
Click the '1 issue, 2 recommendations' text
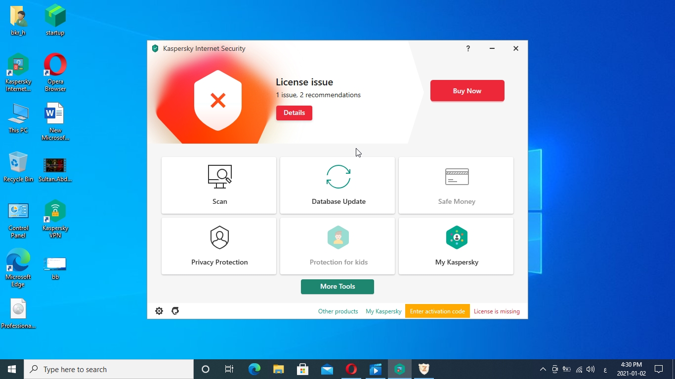tap(318, 95)
